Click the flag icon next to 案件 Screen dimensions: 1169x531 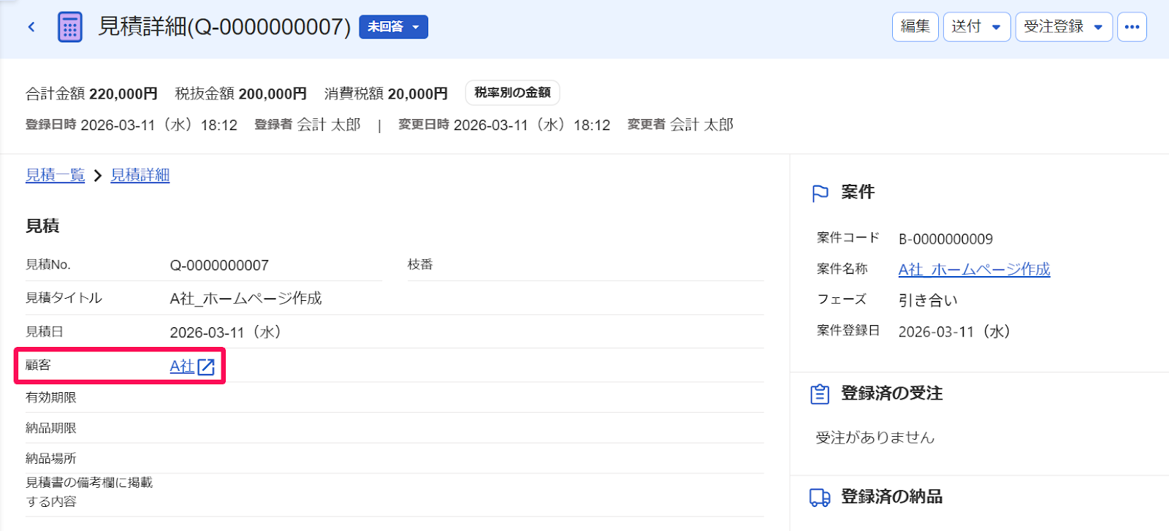[x=820, y=193]
